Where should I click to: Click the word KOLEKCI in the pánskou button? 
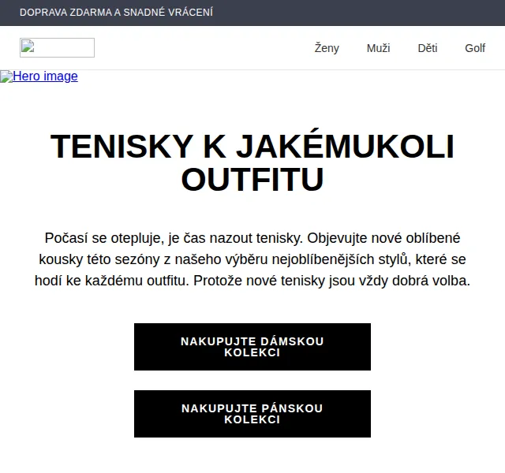tap(252, 419)
